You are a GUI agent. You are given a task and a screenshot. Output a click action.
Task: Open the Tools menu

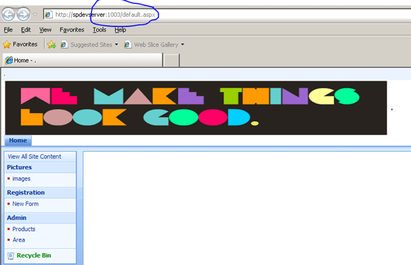[99, 30]
